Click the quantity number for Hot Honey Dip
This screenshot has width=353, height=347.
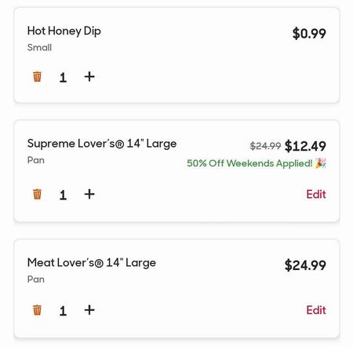[63, 78]
